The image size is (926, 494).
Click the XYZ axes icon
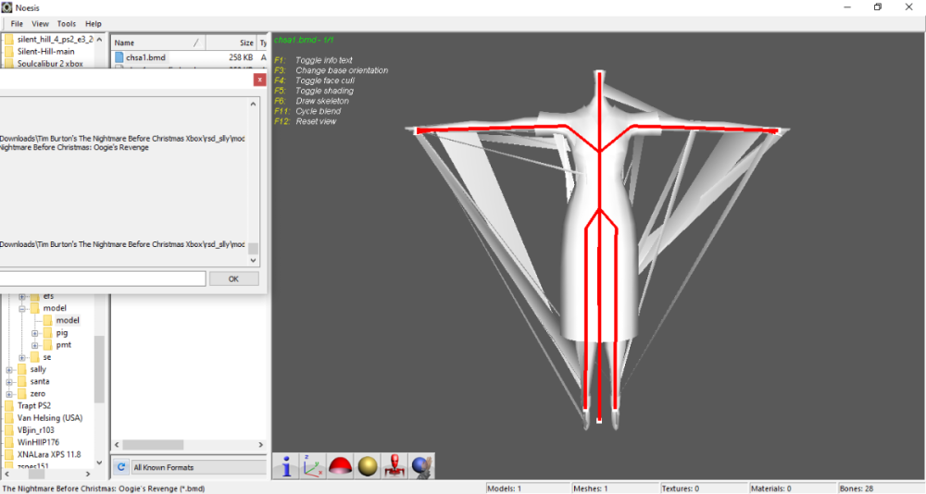313,466
